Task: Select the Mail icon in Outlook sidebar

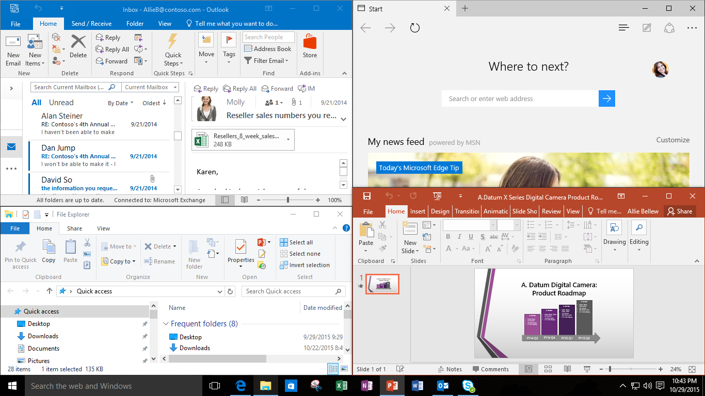Action: [x=11, y=147]
